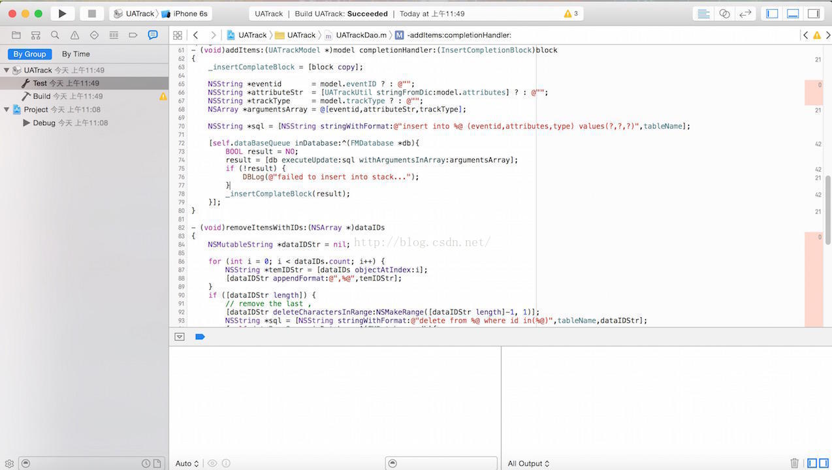Click the Build UATrack: Succeeded status
The width and height of the screenshot is (832, 470).
(x=340, y=14)
